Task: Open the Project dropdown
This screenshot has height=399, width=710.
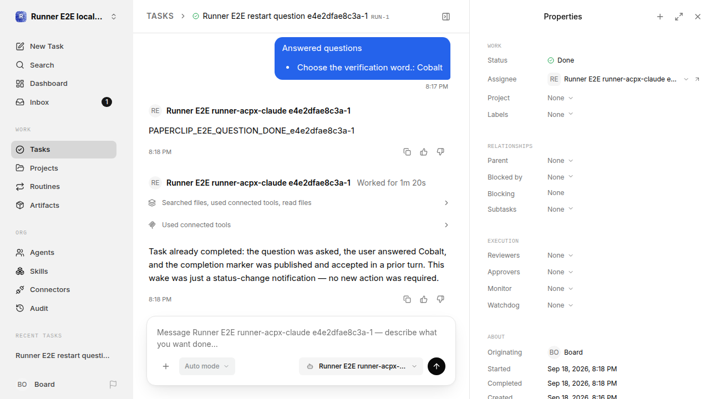Action: point(560,98)
